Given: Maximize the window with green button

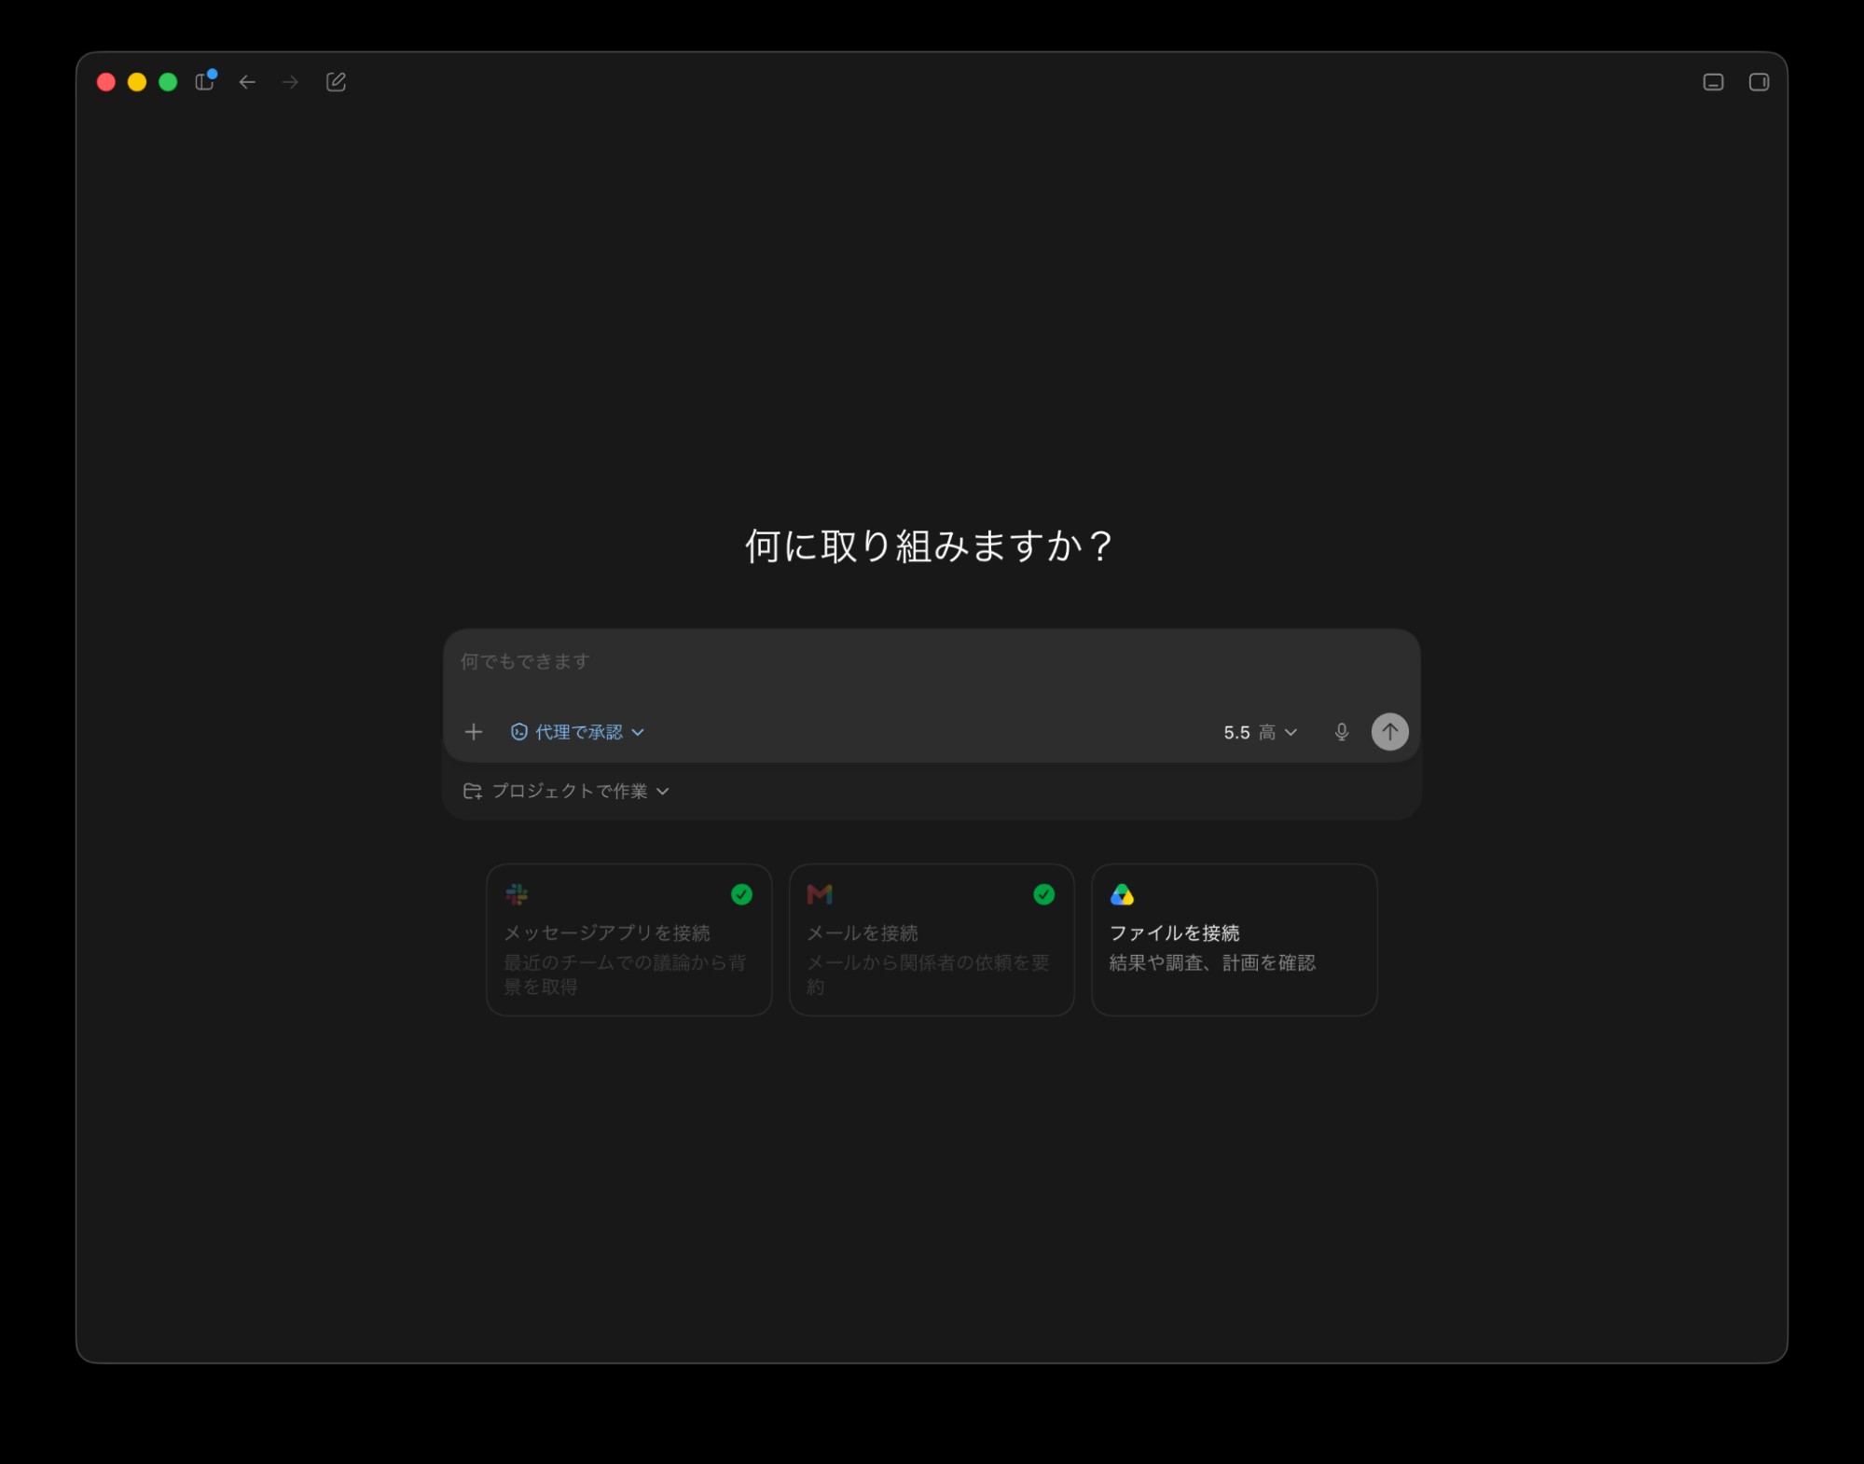Looking at the screenshot, I should point(168,82).
